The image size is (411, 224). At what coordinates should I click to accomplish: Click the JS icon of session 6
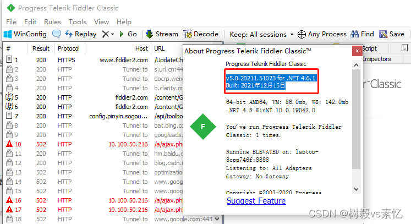pos(9,106)
